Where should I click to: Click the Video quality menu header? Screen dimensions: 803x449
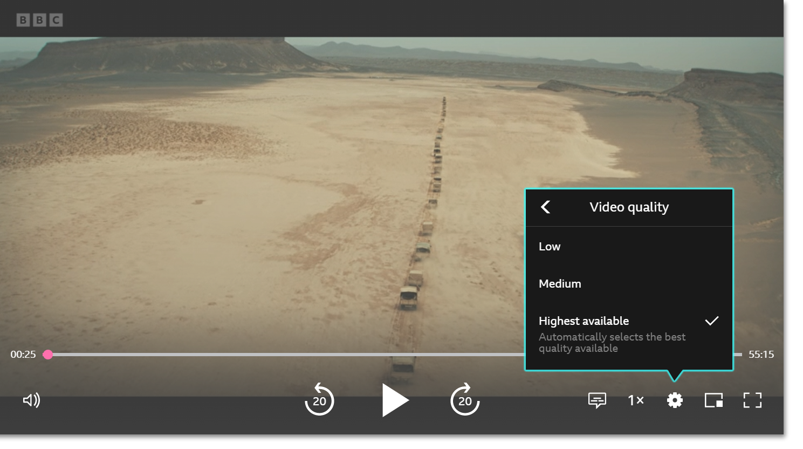point(628,207)
